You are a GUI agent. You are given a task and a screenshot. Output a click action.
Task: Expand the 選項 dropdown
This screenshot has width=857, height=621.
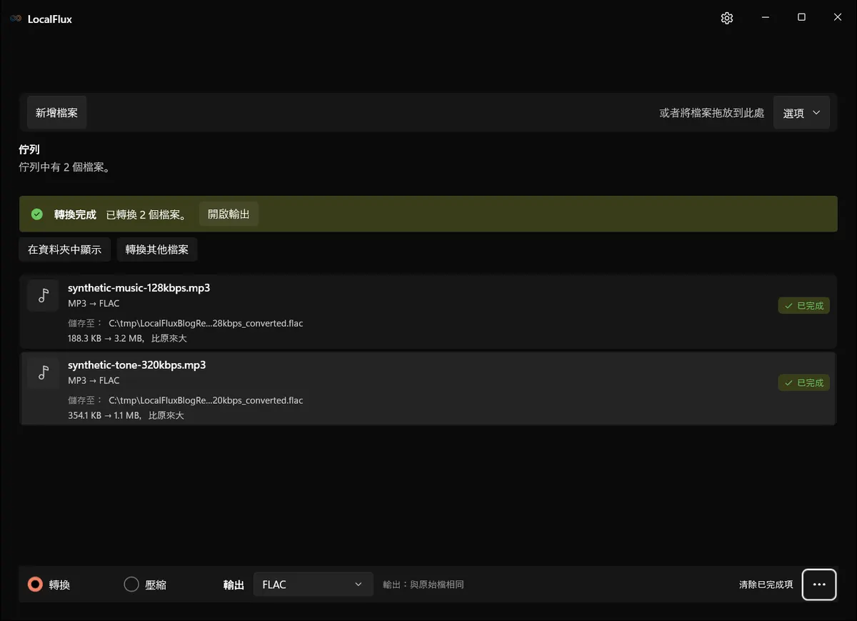[801, 113]
